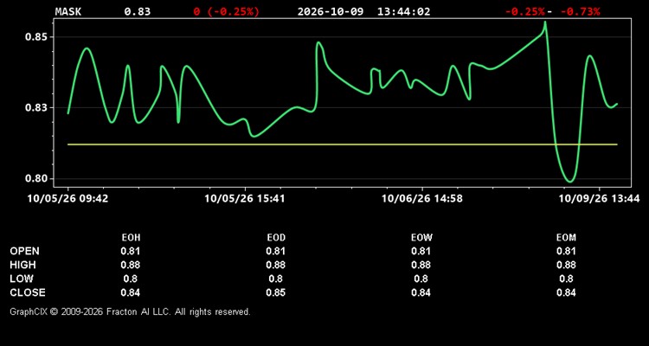Click the GraphCIX copyright notice
The width and height of the screenshot is (649, 346).
(x=130, y=311)
